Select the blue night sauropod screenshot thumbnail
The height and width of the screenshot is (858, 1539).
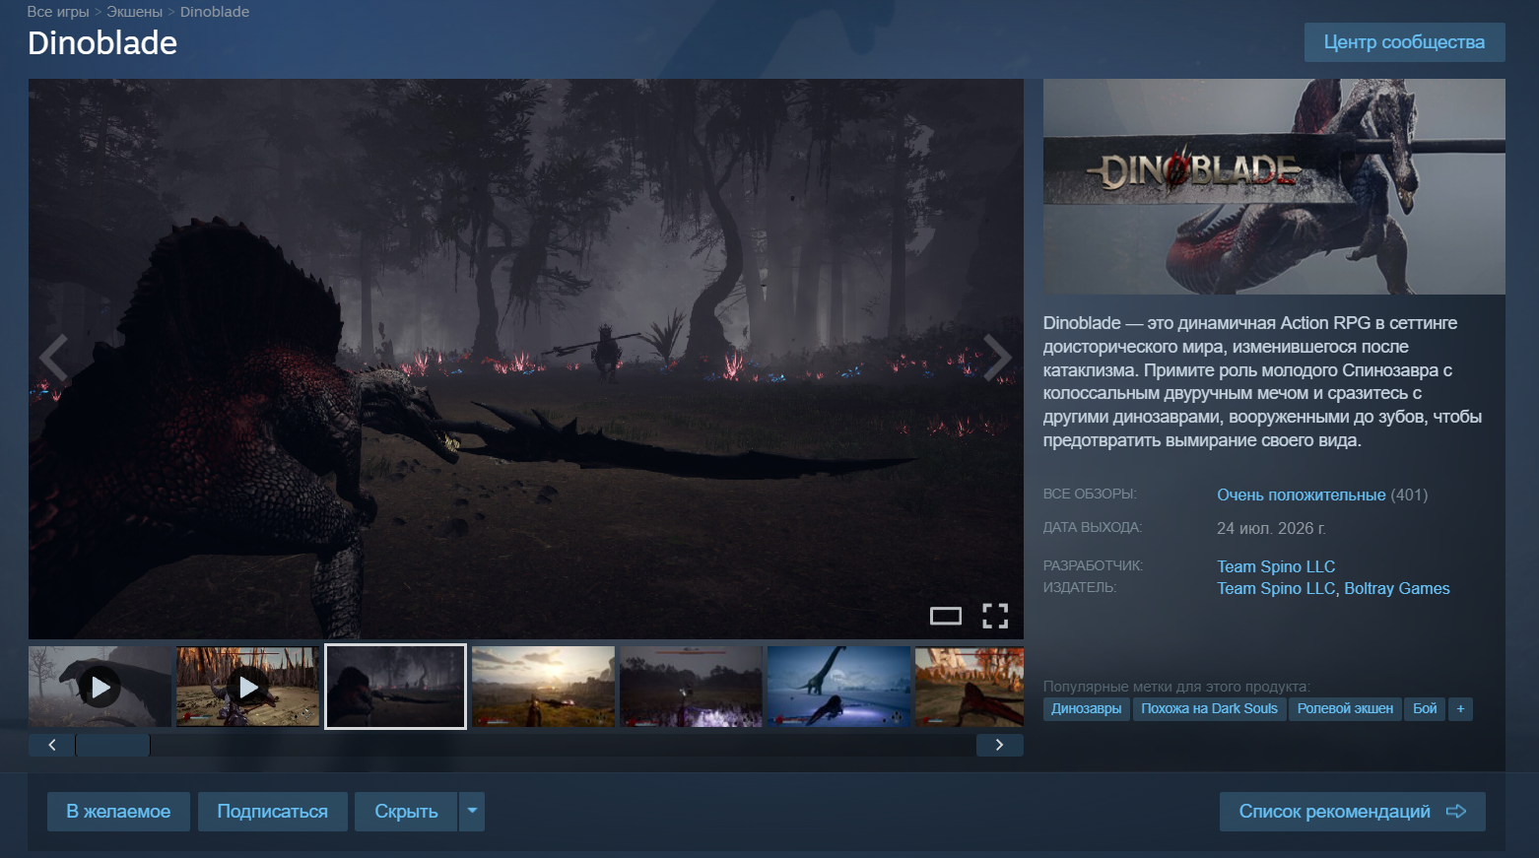pos(838,687)
